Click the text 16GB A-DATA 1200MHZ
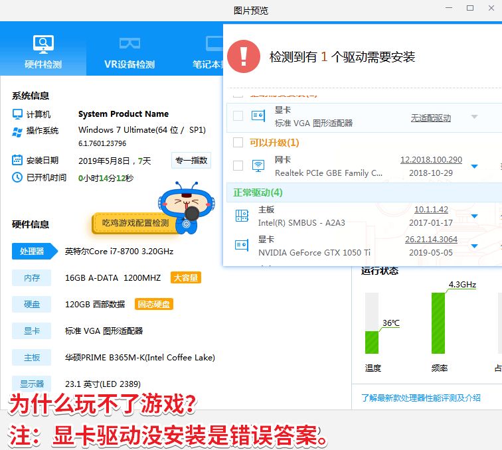The height and width of the screenshot is (450, 502). pyautogui.click(x=113, y=278)
